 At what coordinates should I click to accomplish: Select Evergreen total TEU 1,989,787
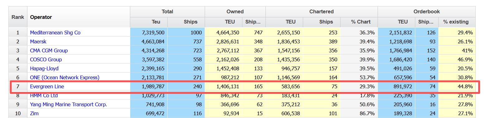[149, 86]
